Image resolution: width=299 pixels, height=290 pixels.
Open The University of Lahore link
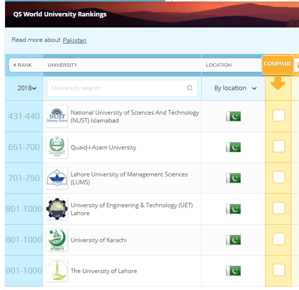coord(104,271)
